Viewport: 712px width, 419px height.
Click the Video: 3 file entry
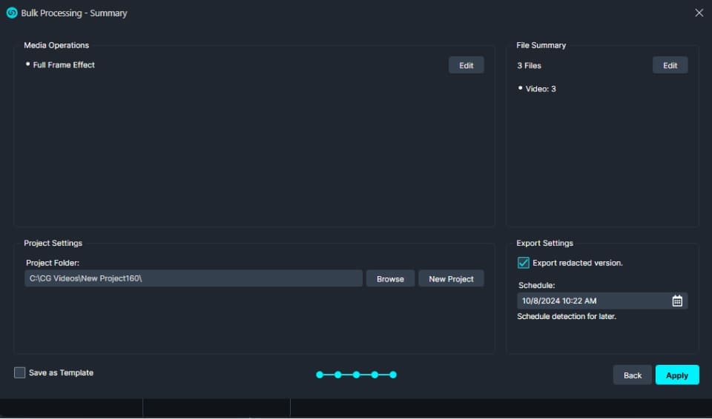pos(541,89)
